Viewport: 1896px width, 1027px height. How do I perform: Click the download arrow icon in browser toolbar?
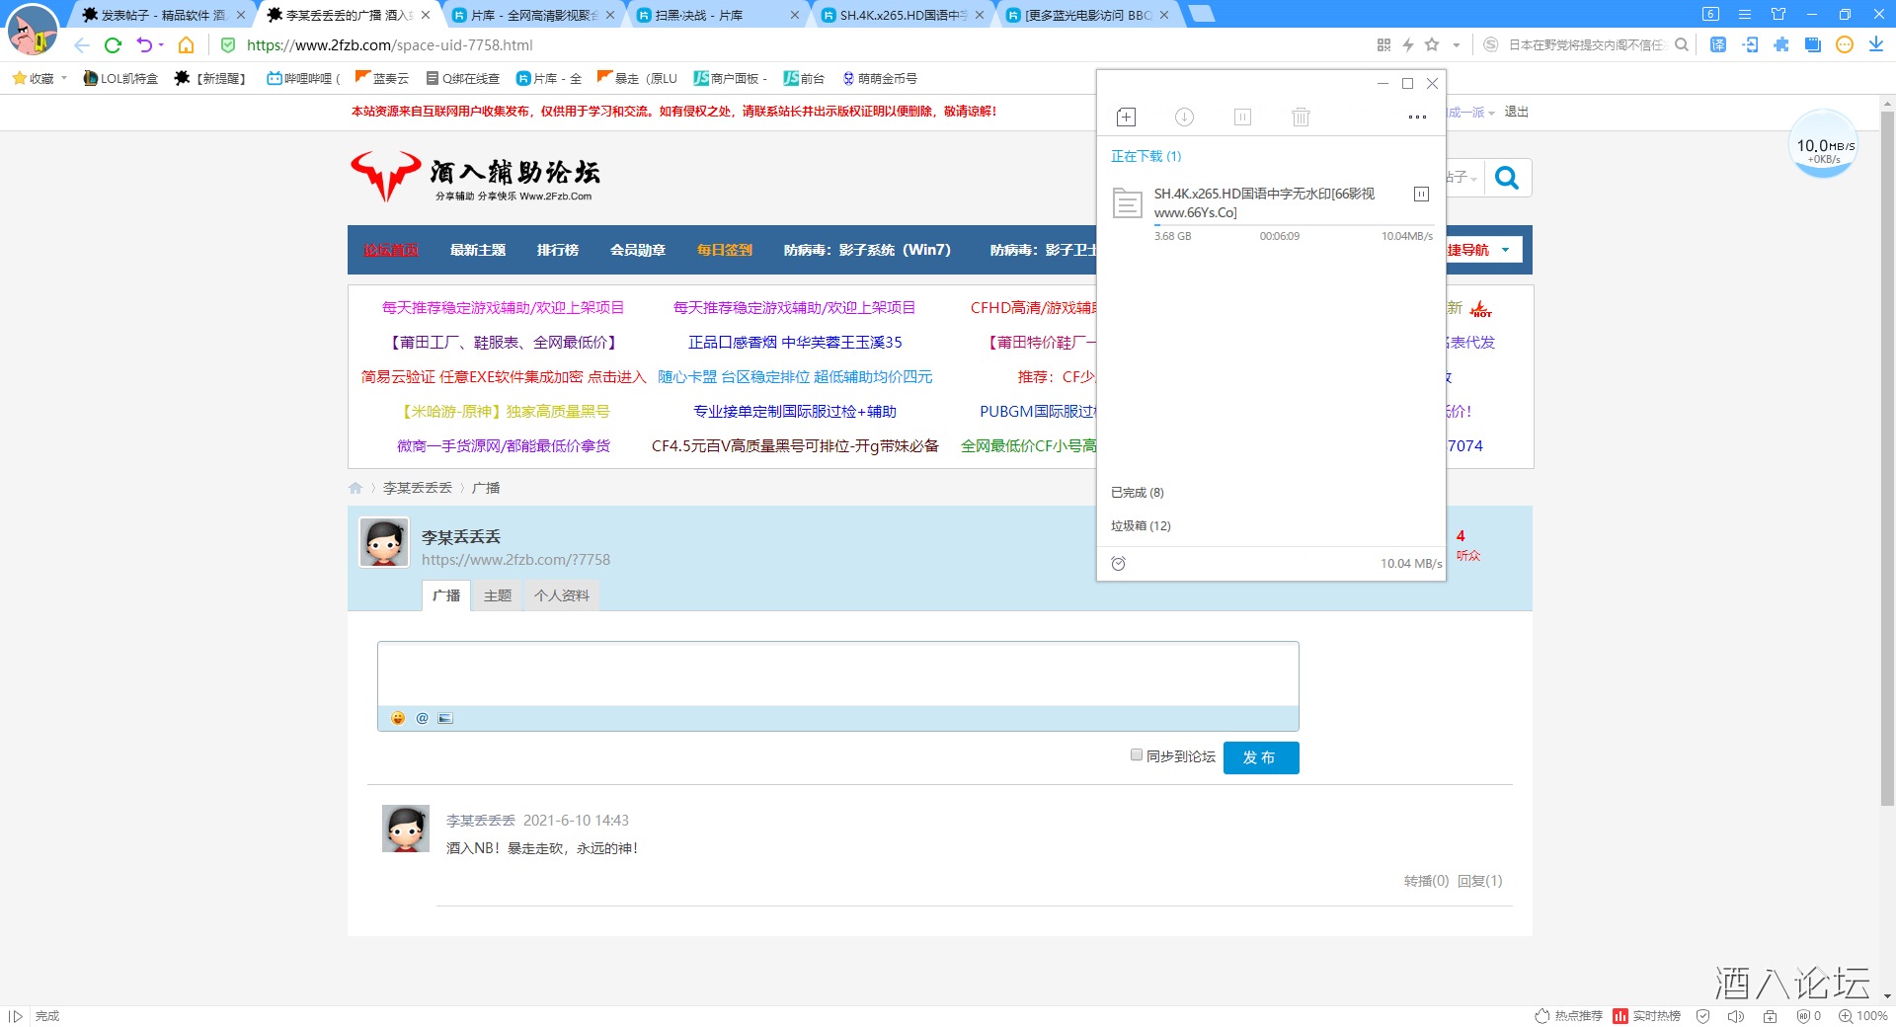[x=1875, y=44]
